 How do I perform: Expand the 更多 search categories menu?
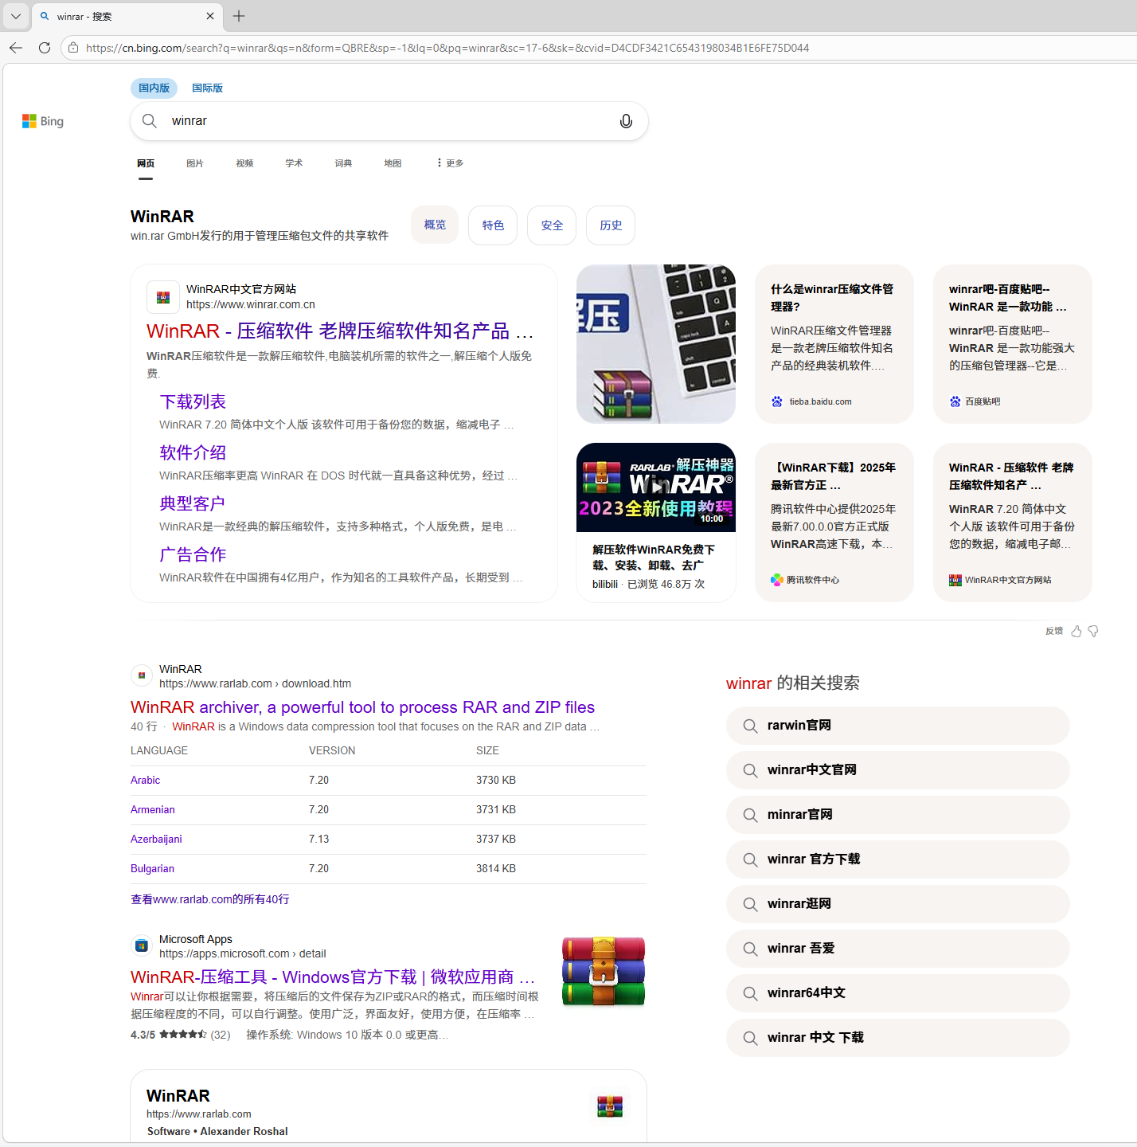coord(450,163)
